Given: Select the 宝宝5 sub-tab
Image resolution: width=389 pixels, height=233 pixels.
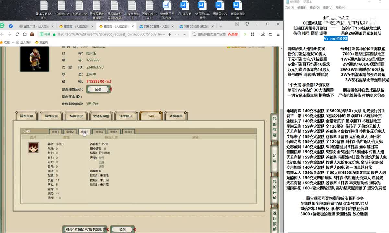Looking at the screenshot, I should 113,132.
